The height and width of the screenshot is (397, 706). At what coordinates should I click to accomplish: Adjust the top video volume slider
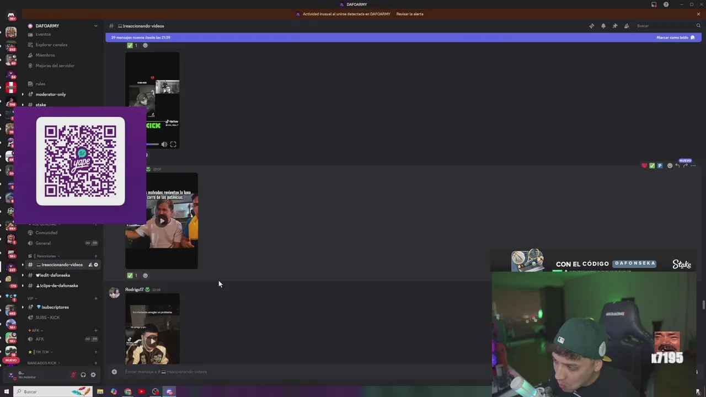pyautogui.click(x=152, y=144)
